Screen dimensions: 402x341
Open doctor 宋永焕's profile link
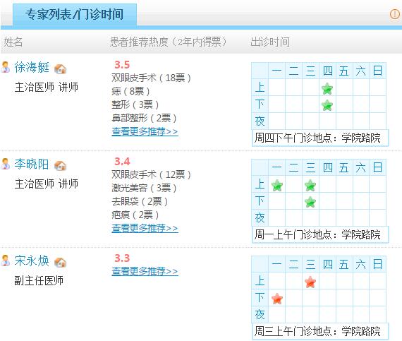(32, 261)
